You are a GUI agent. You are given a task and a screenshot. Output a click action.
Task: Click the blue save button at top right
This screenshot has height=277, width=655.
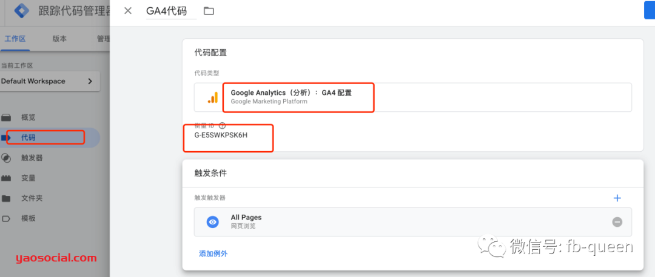click(x=650, y=10)
